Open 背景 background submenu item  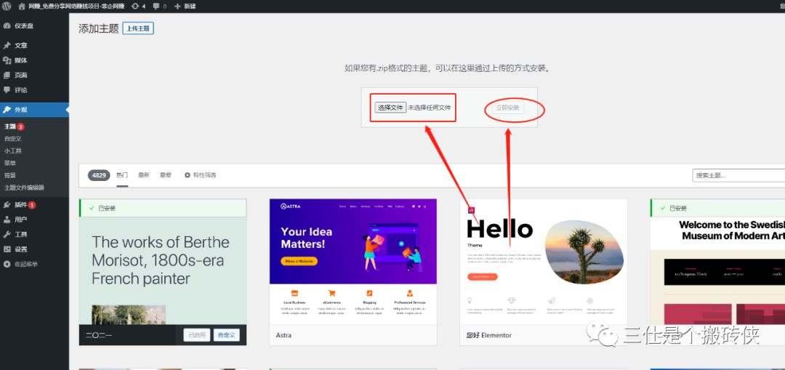[10, 175]
